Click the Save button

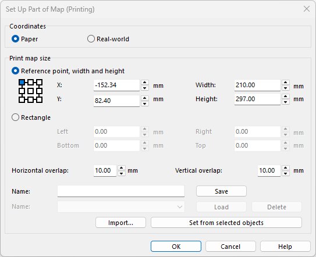click(221, 191)
